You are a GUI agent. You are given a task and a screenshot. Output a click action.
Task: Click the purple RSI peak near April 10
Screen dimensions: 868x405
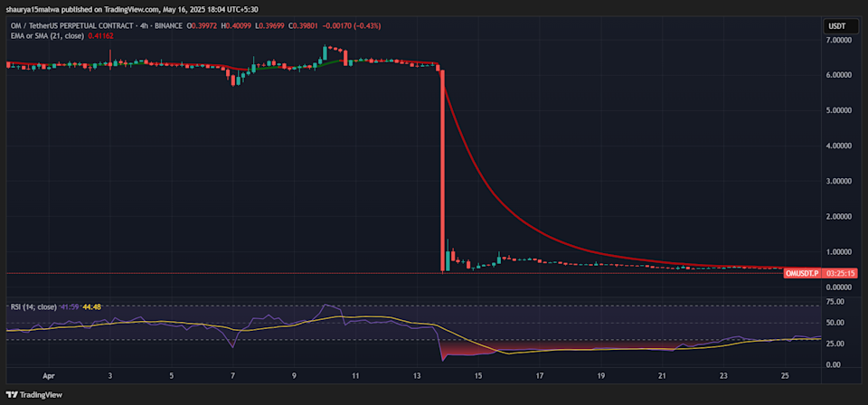pyautogui.click(x=325, y=306)
